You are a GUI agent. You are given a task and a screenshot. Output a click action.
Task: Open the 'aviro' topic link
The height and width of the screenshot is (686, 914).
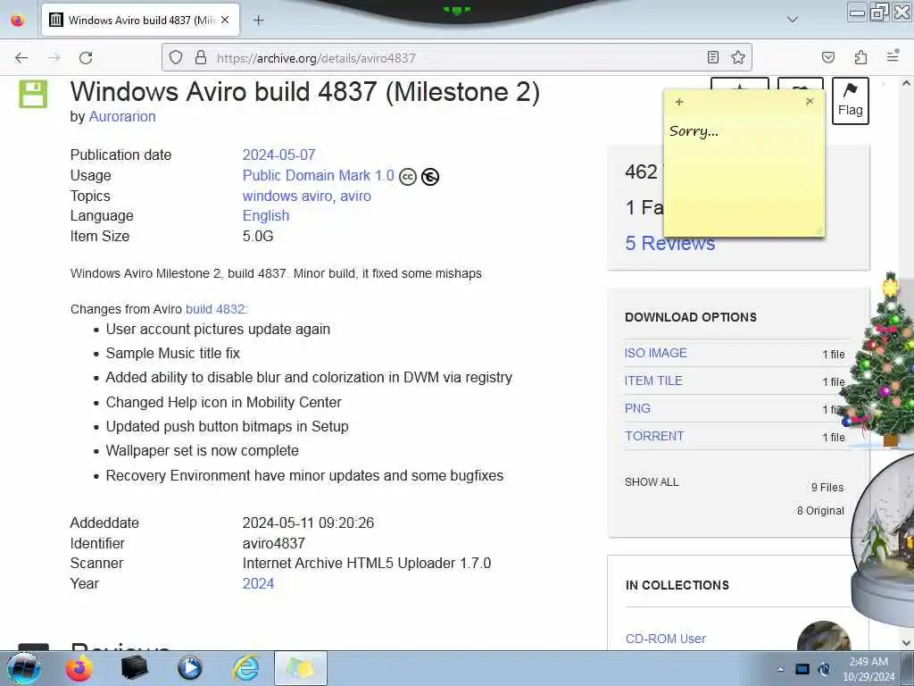[355, 196]
